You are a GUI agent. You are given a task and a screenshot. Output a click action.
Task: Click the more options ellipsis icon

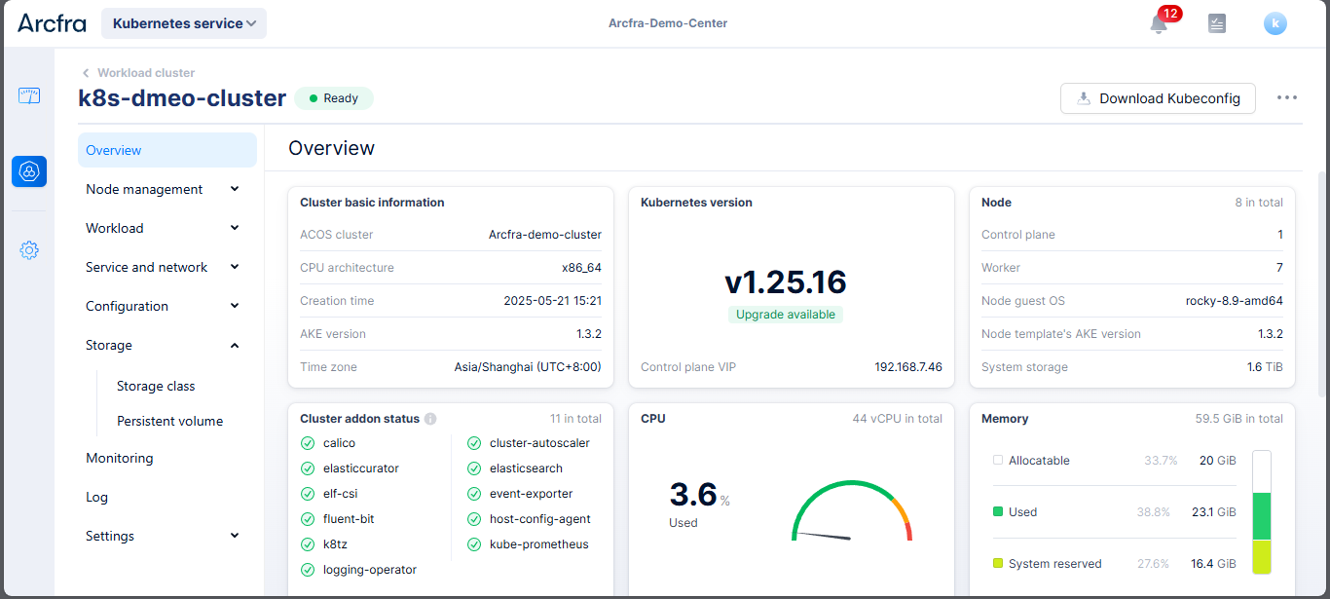click(x=1287, y=97)
